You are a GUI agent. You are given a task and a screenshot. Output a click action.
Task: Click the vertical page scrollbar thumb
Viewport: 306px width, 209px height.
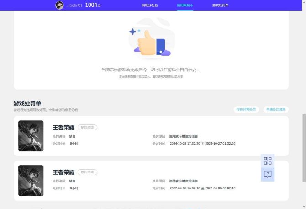304,148
